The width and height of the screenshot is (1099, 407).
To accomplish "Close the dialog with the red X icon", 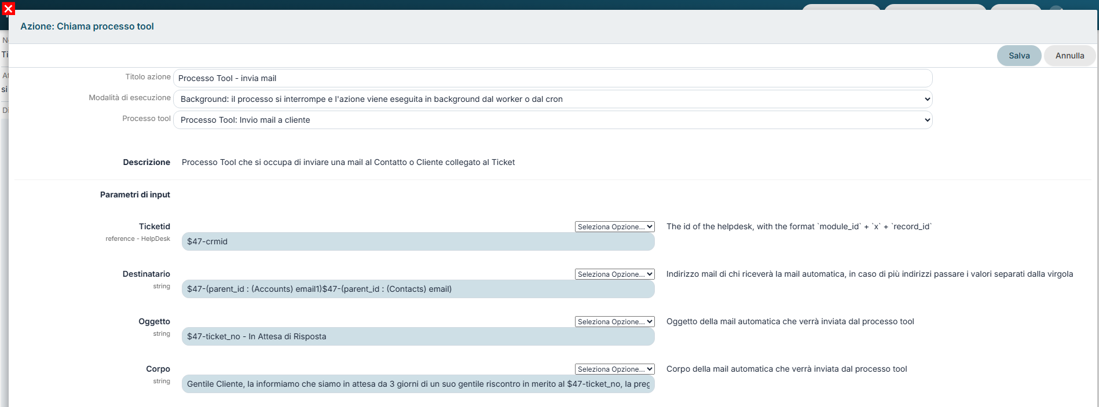I will [x=8, y=9].
